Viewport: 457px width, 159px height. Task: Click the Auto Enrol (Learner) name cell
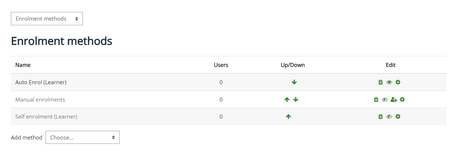41,82
